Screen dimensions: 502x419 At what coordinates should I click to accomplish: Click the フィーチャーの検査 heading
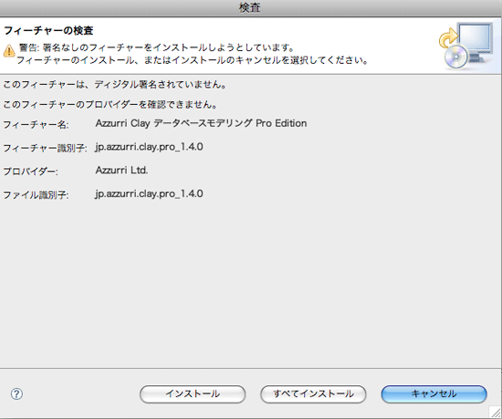click(48, 31)
